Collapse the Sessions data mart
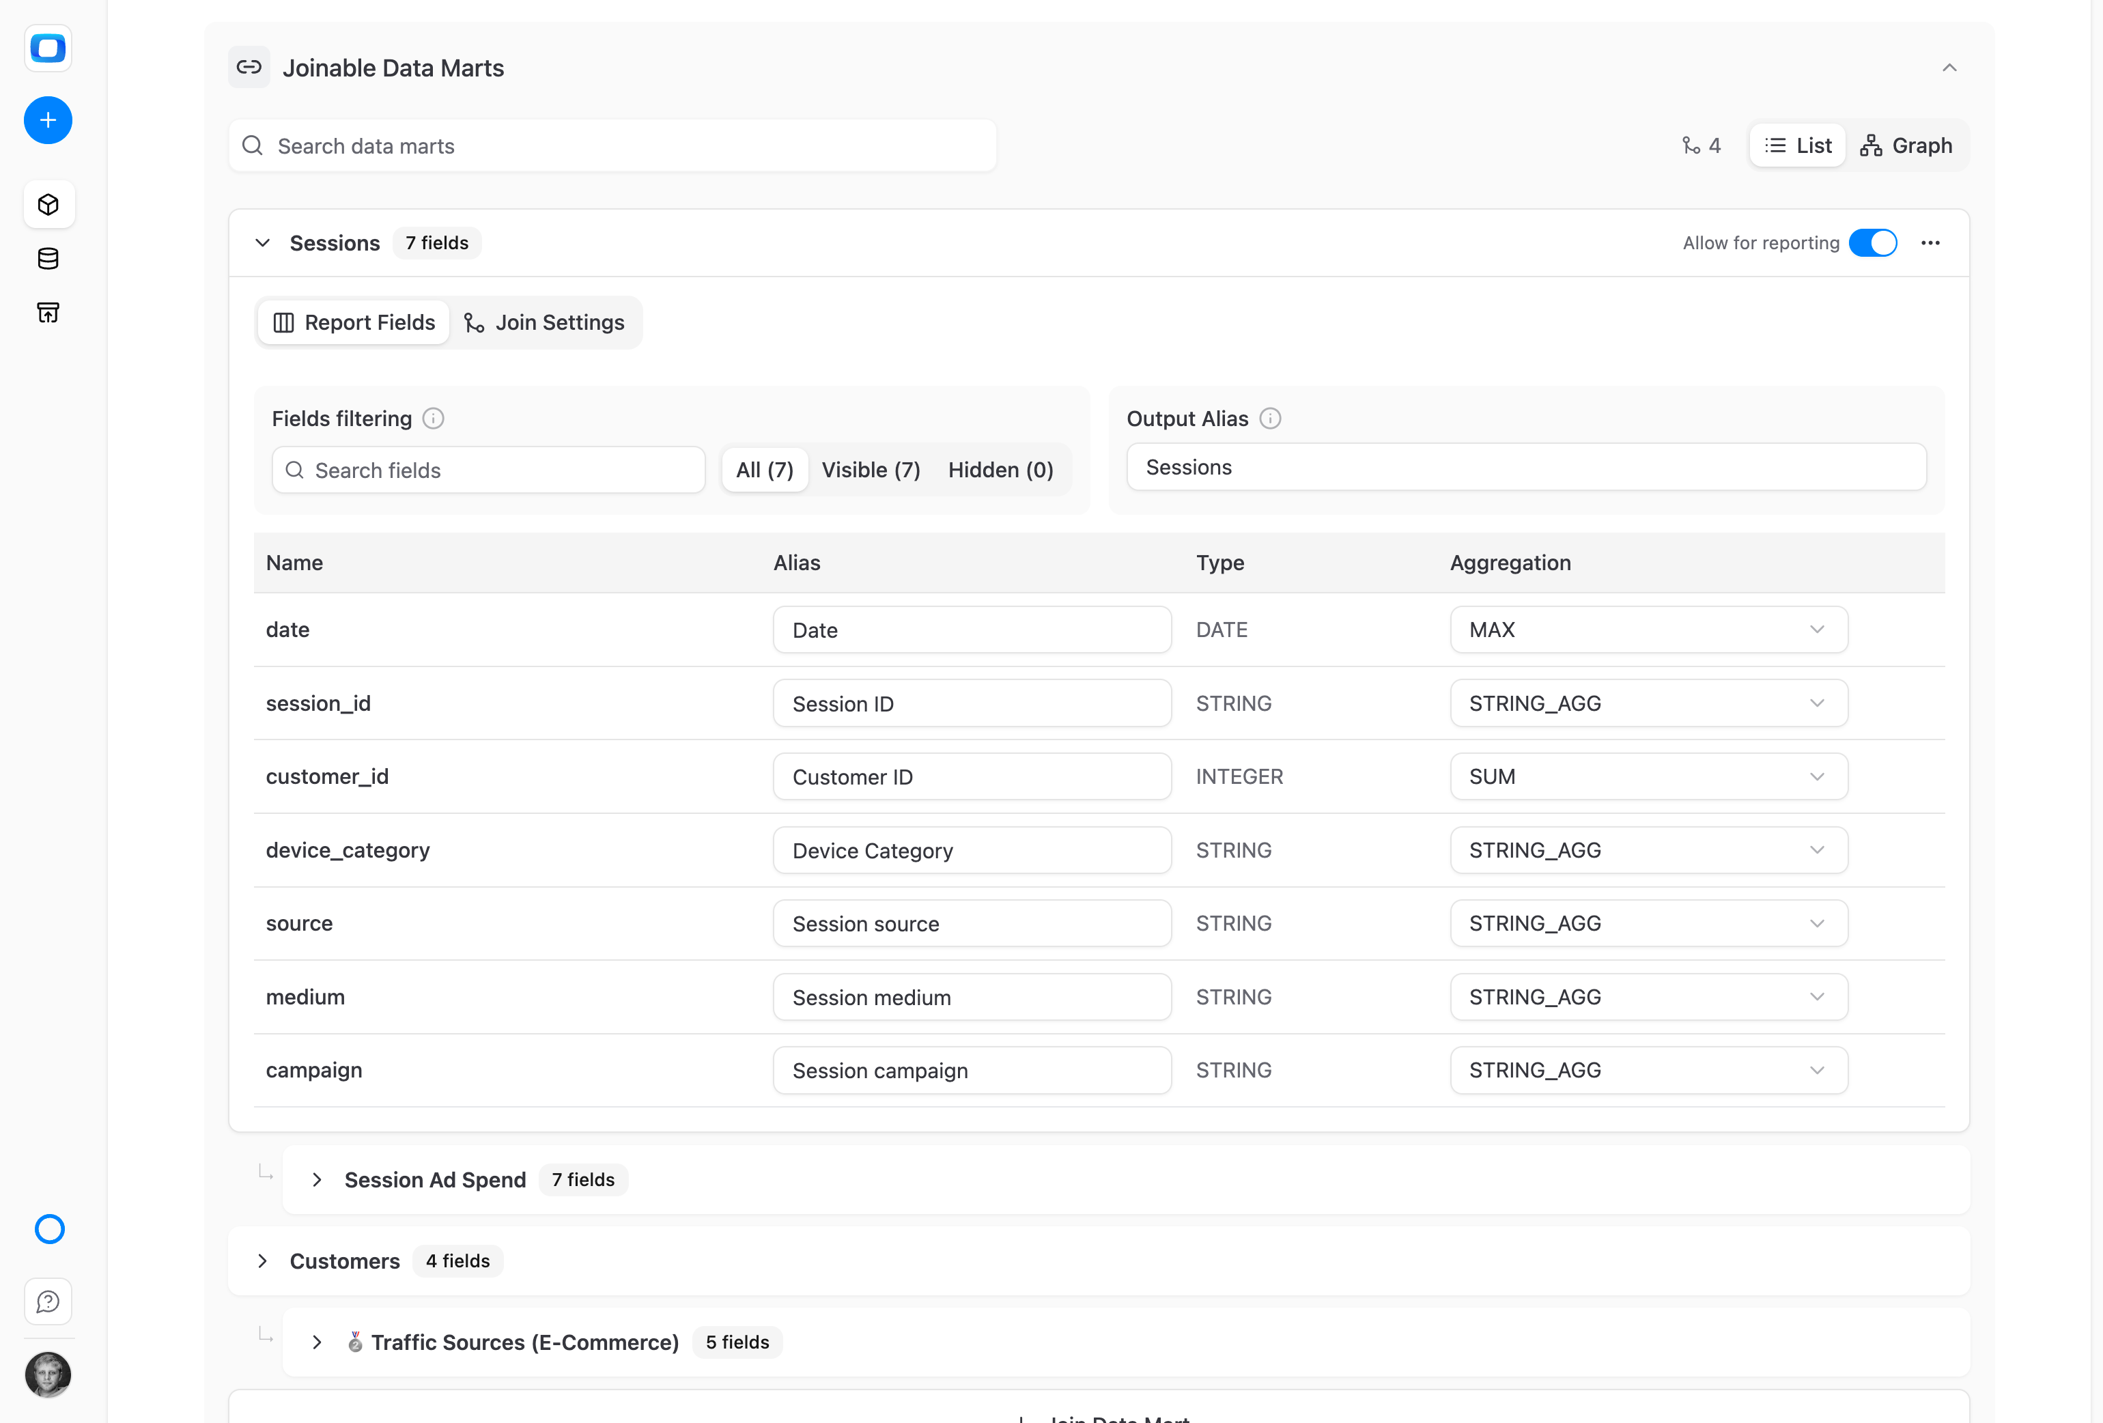The height and width of the screenshot is (1423, 2103). tap(262, 244)
